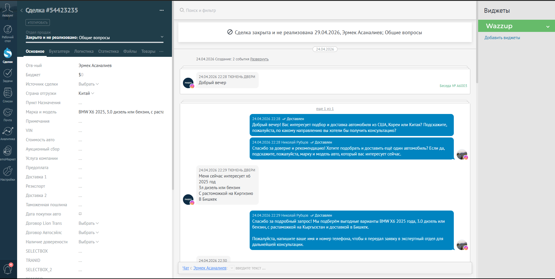The height and width of the screenshot is (279, 555).
Task: Open the calendar icon for Дата покупки авто
Action: (x=80, y=214)
